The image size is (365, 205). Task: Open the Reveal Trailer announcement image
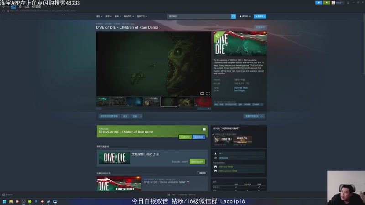coord(119,184)
